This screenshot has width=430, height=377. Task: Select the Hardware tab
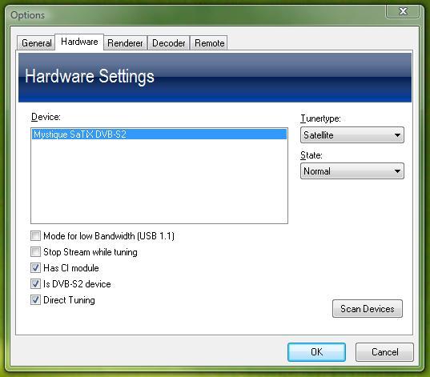click(79, 42)
